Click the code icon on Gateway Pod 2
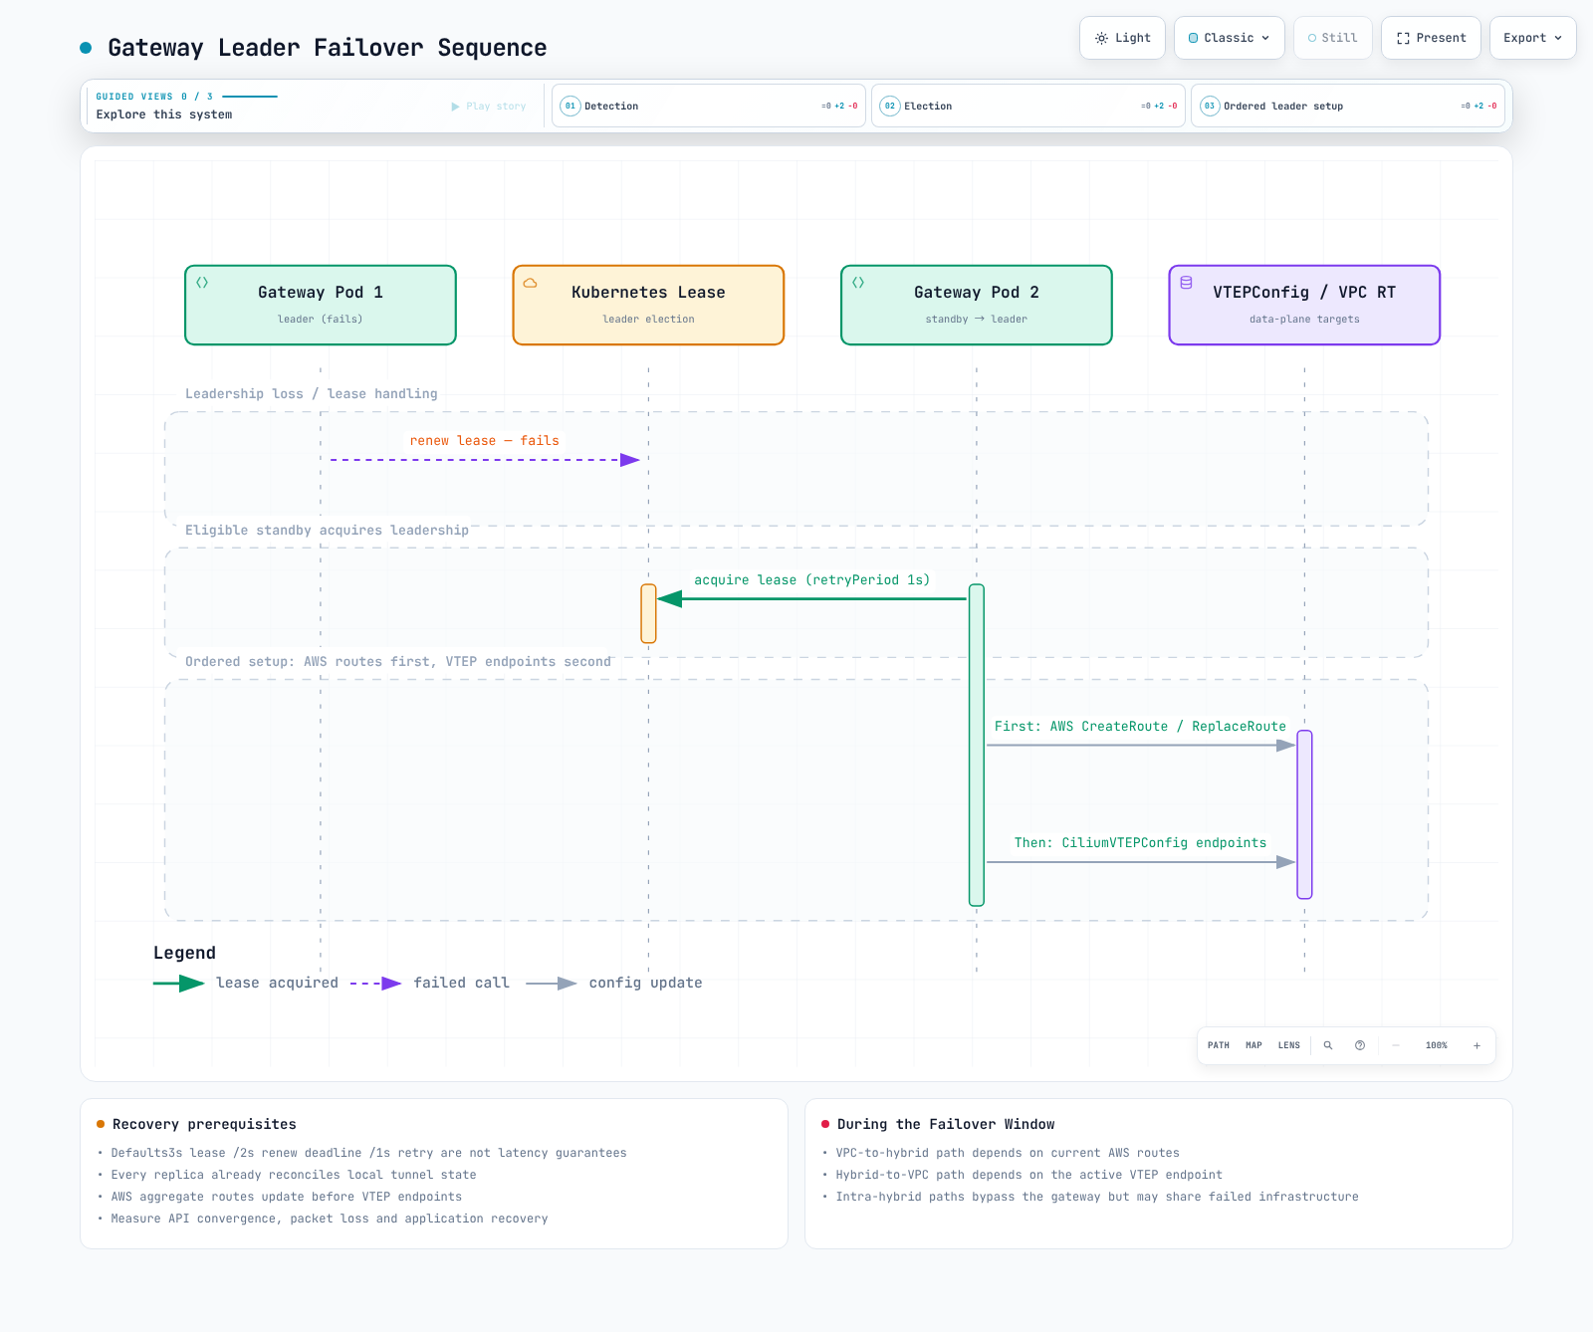 click(x=858, y=283)
